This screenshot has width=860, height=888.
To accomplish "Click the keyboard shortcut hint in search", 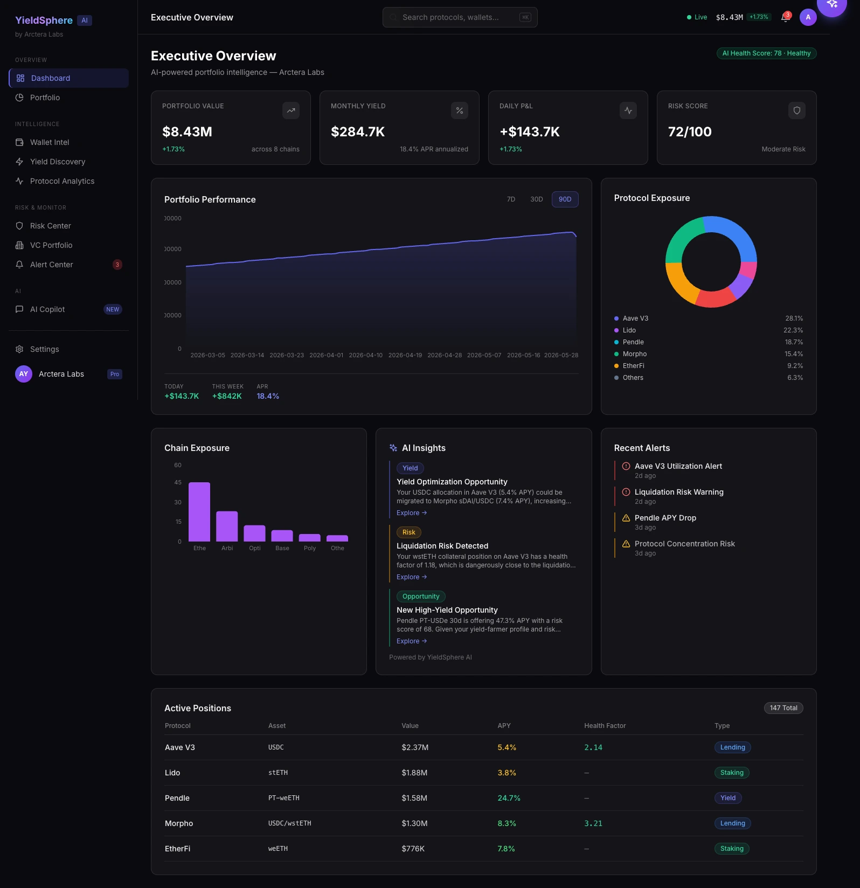I will pyautogui.click(x=525, y=17).
